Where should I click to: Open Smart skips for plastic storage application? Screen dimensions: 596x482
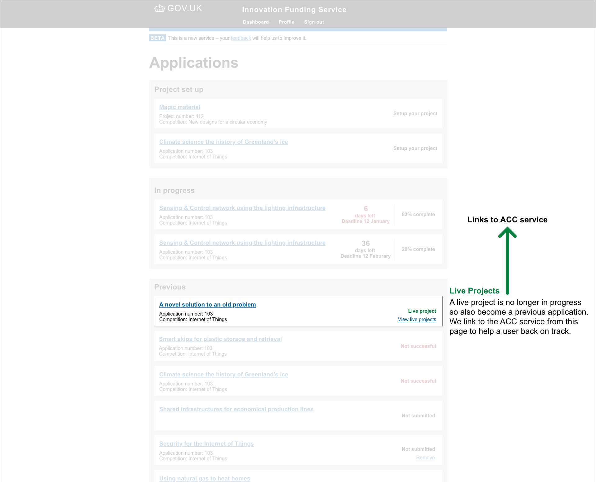[220, 339]
